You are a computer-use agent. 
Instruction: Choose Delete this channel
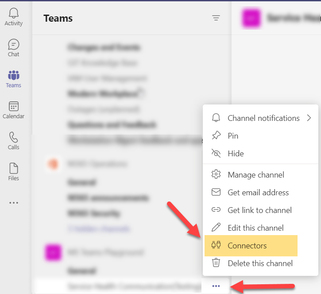pyautogui.click(x=260, y=263)
